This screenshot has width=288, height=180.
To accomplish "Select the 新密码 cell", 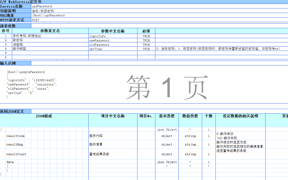I will pos(50,40).
